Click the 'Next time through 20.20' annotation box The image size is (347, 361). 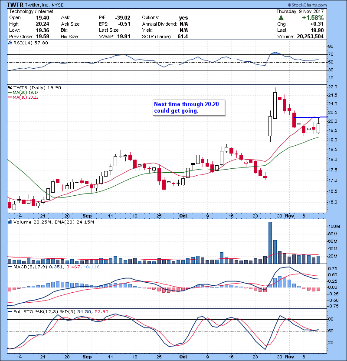[x=189, y=107]
